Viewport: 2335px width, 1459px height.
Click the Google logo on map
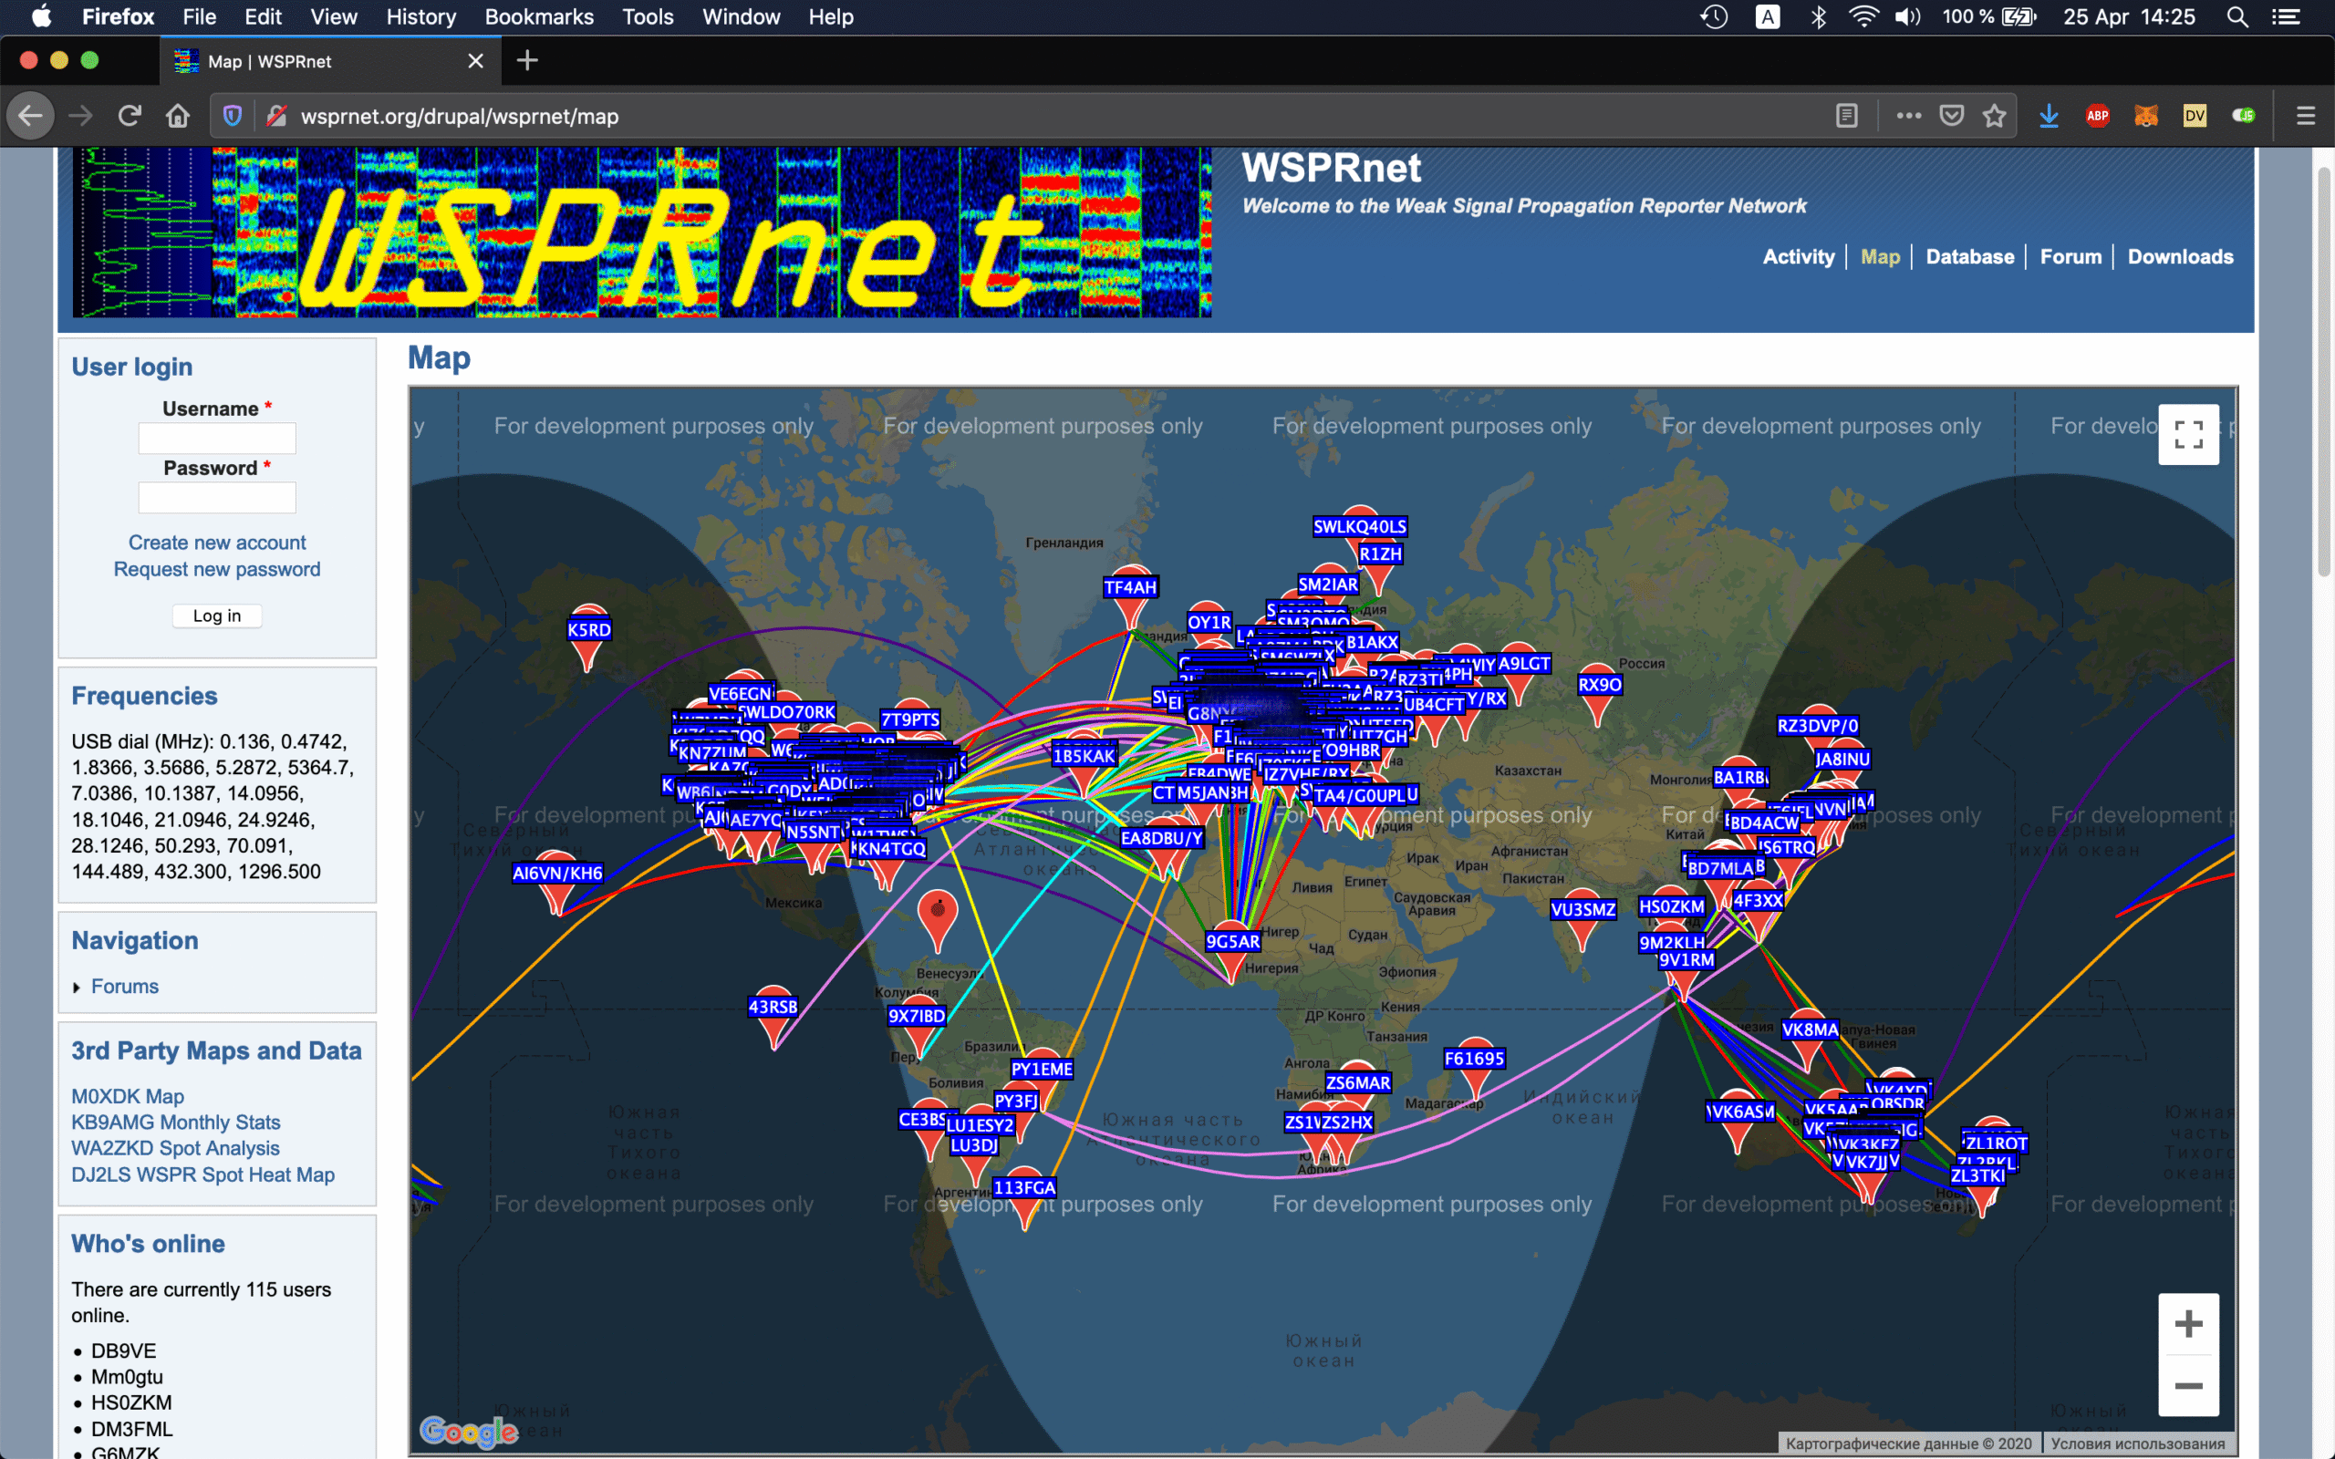click(x=469, y=1432)
